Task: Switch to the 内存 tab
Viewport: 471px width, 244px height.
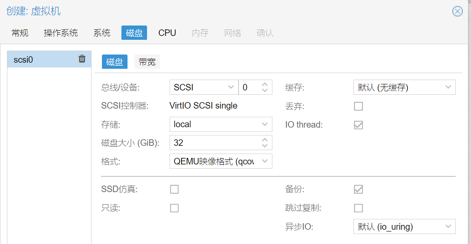Action: point(200,33)
